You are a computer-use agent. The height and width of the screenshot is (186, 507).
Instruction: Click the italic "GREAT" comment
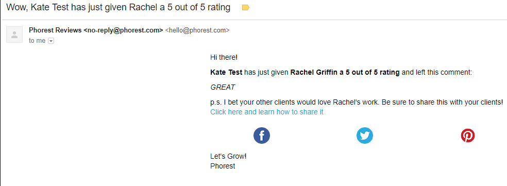point(223,88)
